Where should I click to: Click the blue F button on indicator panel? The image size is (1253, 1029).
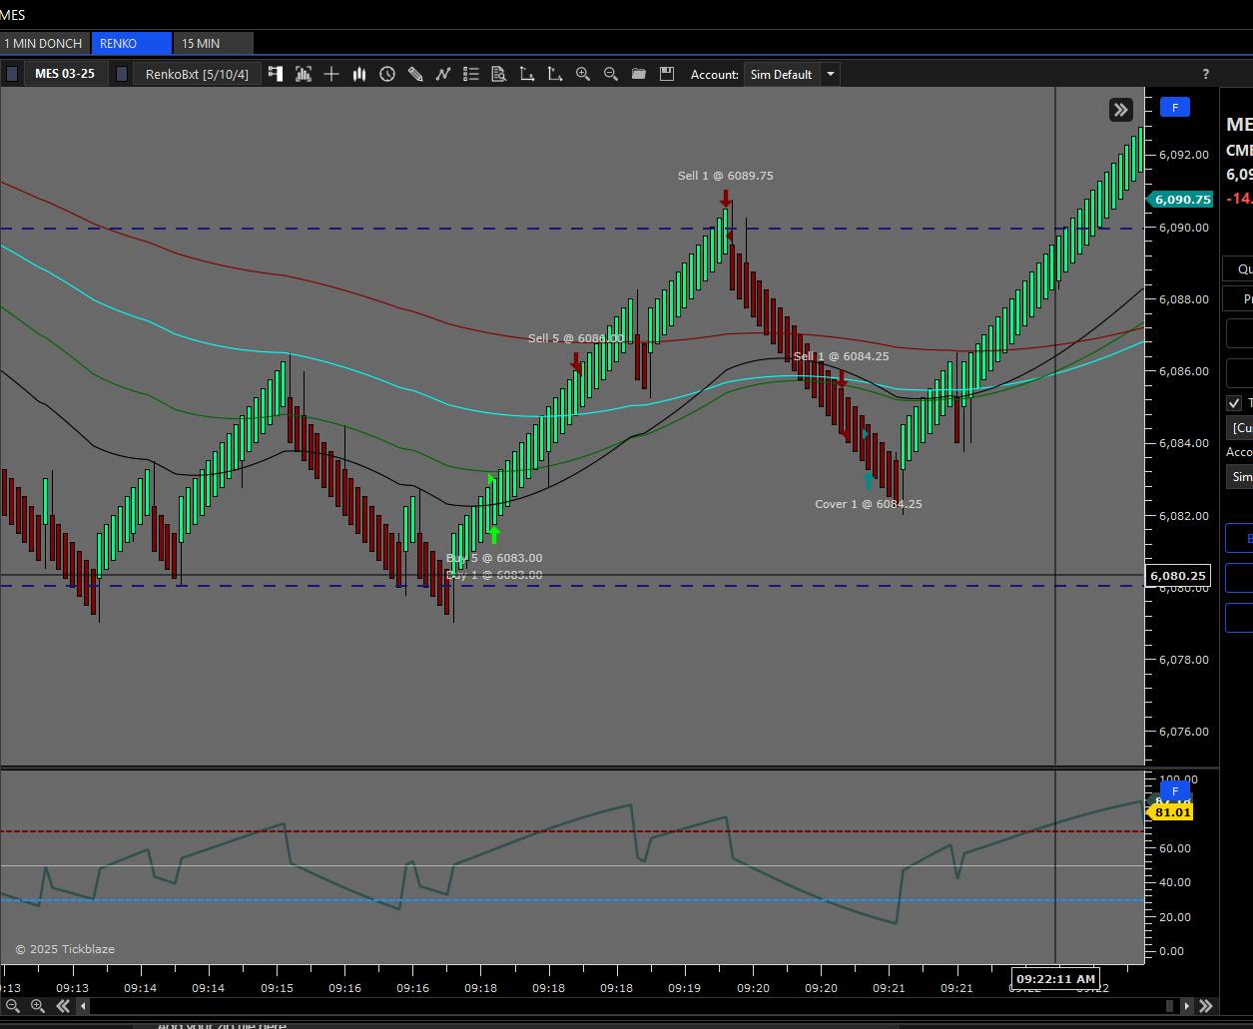pyautogui.click(x=1175, y=790)
